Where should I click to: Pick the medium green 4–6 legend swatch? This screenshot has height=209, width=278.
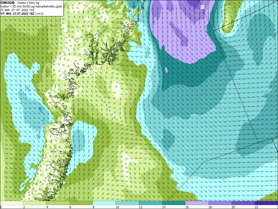click(58, 203)
